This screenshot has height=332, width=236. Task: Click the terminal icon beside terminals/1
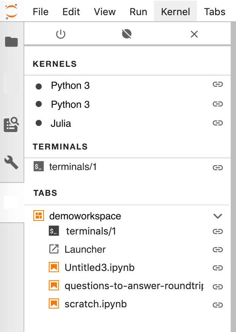(x=39, y=166)
